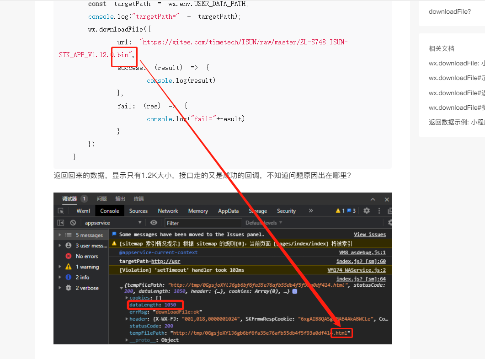
Task: Open the devtools kebab more-options menu
Action: point(379,211)
